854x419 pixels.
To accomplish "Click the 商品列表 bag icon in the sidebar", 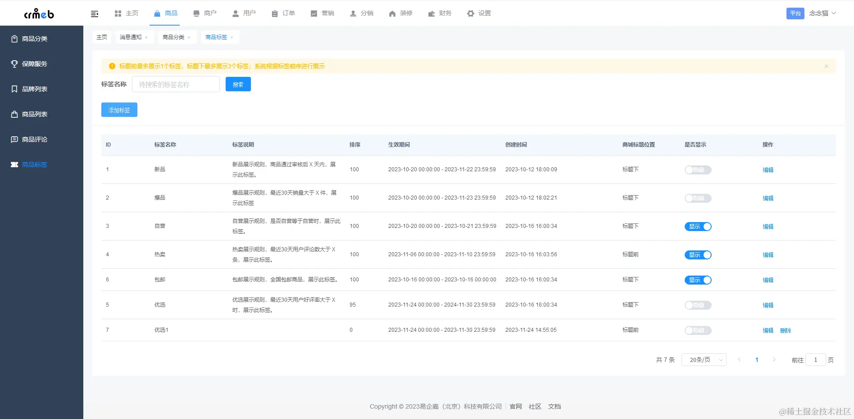I will (x=14, y=114).
